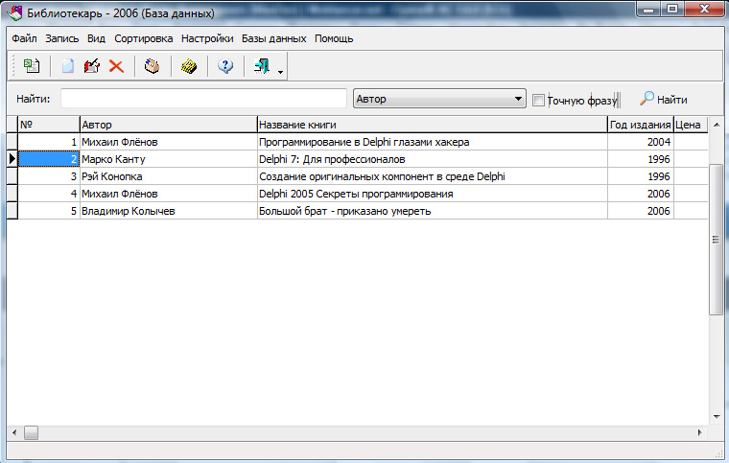Click the Год издания column header
The height and width of the screenshot is (463, 729).
pyautogui.click(x=640, y=125)
